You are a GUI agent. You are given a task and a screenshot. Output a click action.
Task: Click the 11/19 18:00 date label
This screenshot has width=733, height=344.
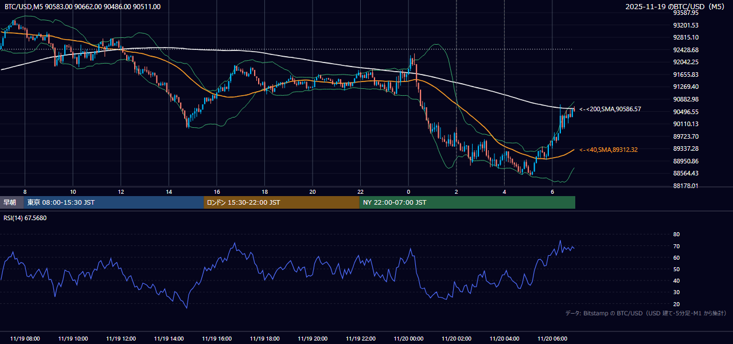pos(264,339)
